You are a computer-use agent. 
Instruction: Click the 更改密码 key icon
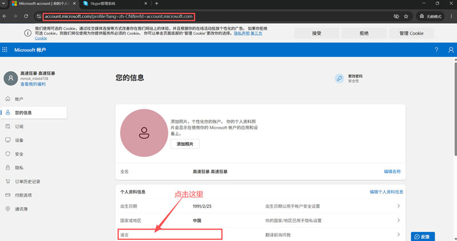[339, 78]
